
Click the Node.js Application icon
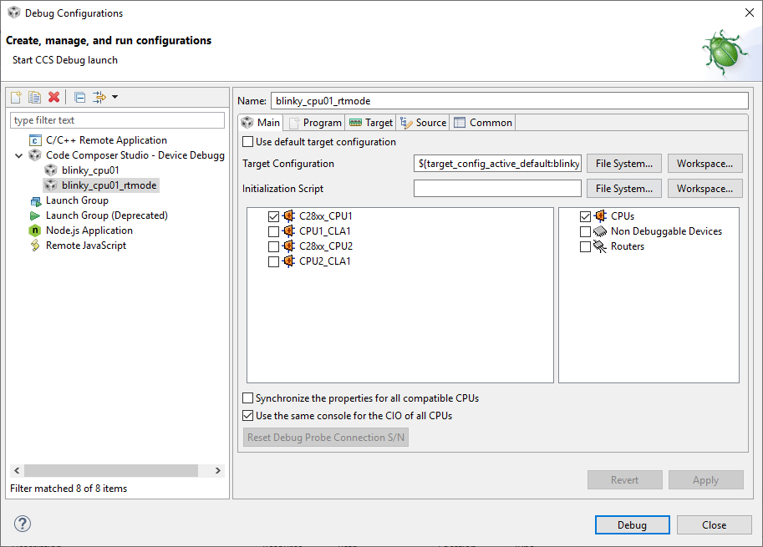pos(37,230)
